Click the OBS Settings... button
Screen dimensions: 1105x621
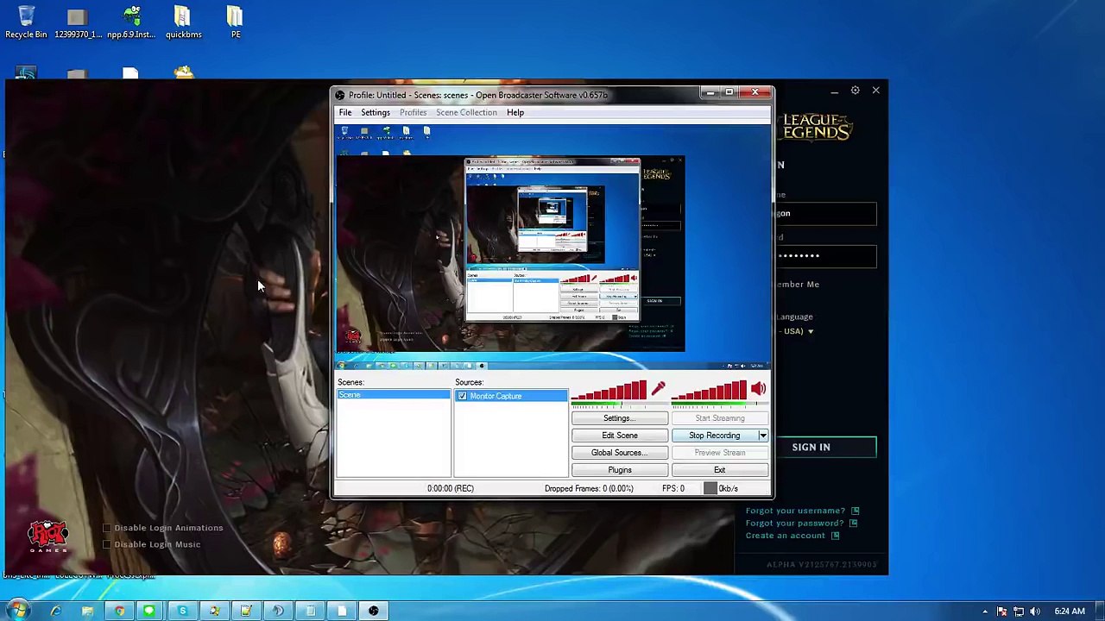pos(620,418)
